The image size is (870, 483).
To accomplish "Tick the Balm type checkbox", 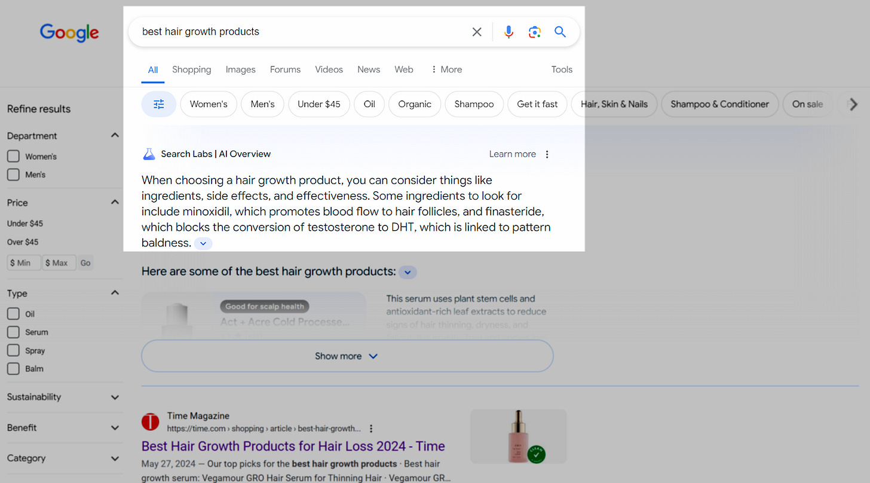I will click(x=13, y=368).
